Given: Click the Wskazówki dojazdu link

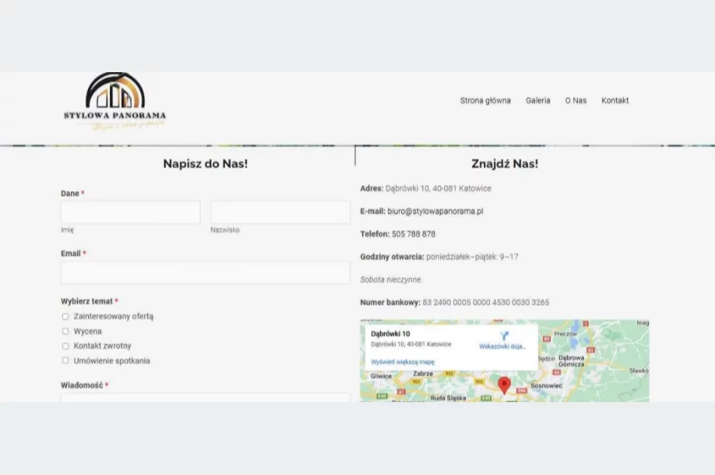Looking at the screenshot, I should [503, 346].
